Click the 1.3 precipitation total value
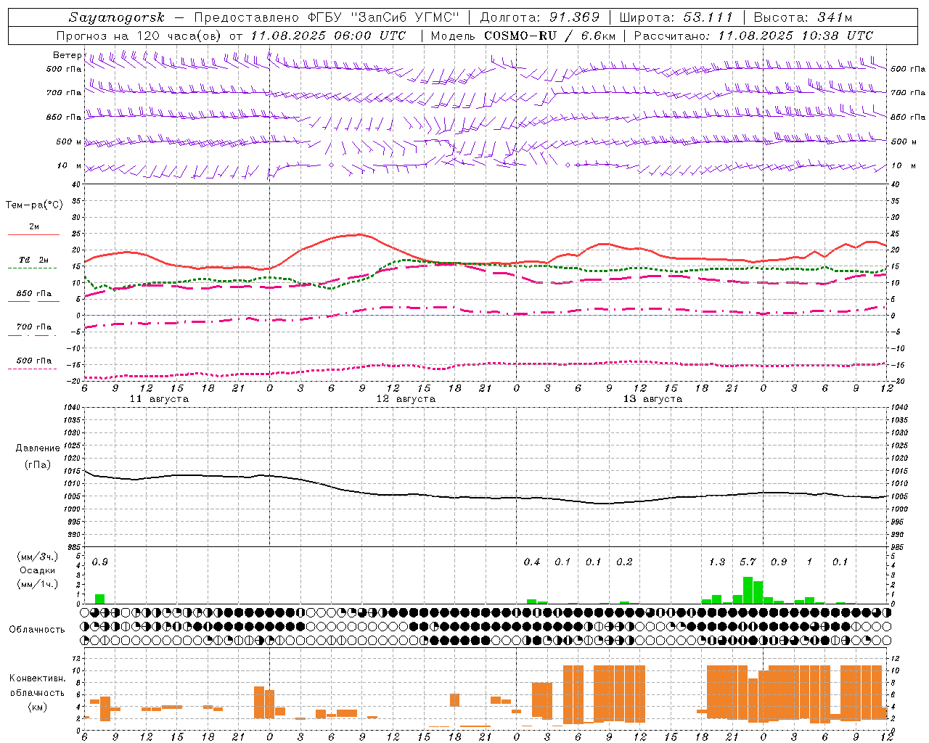 [717, 562]
